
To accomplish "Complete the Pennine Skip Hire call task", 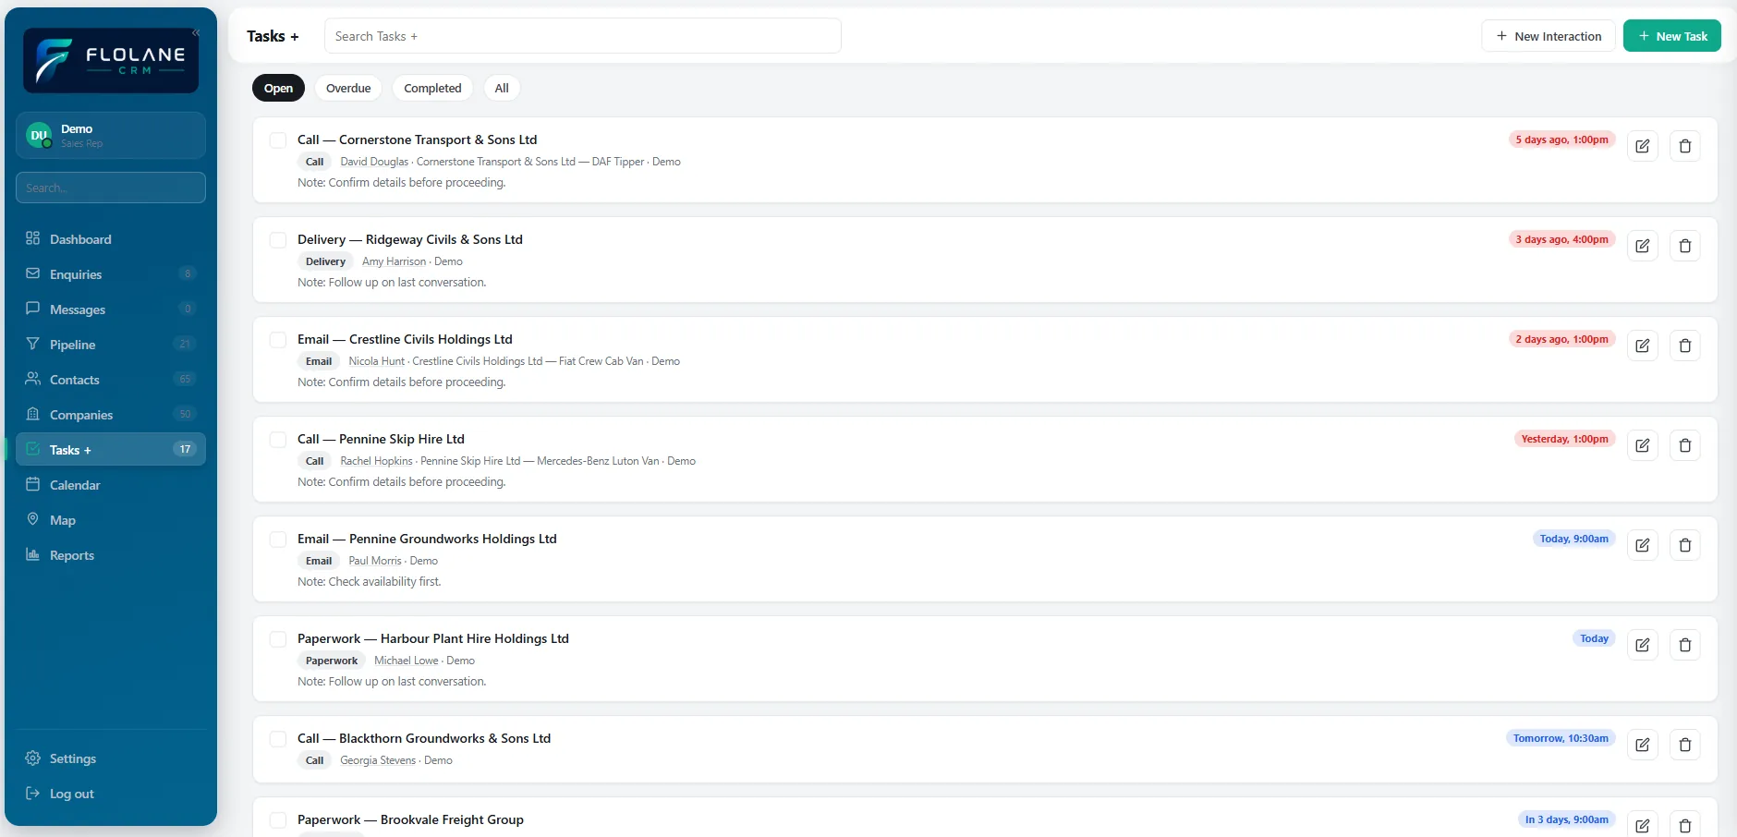I will (278, 440).
